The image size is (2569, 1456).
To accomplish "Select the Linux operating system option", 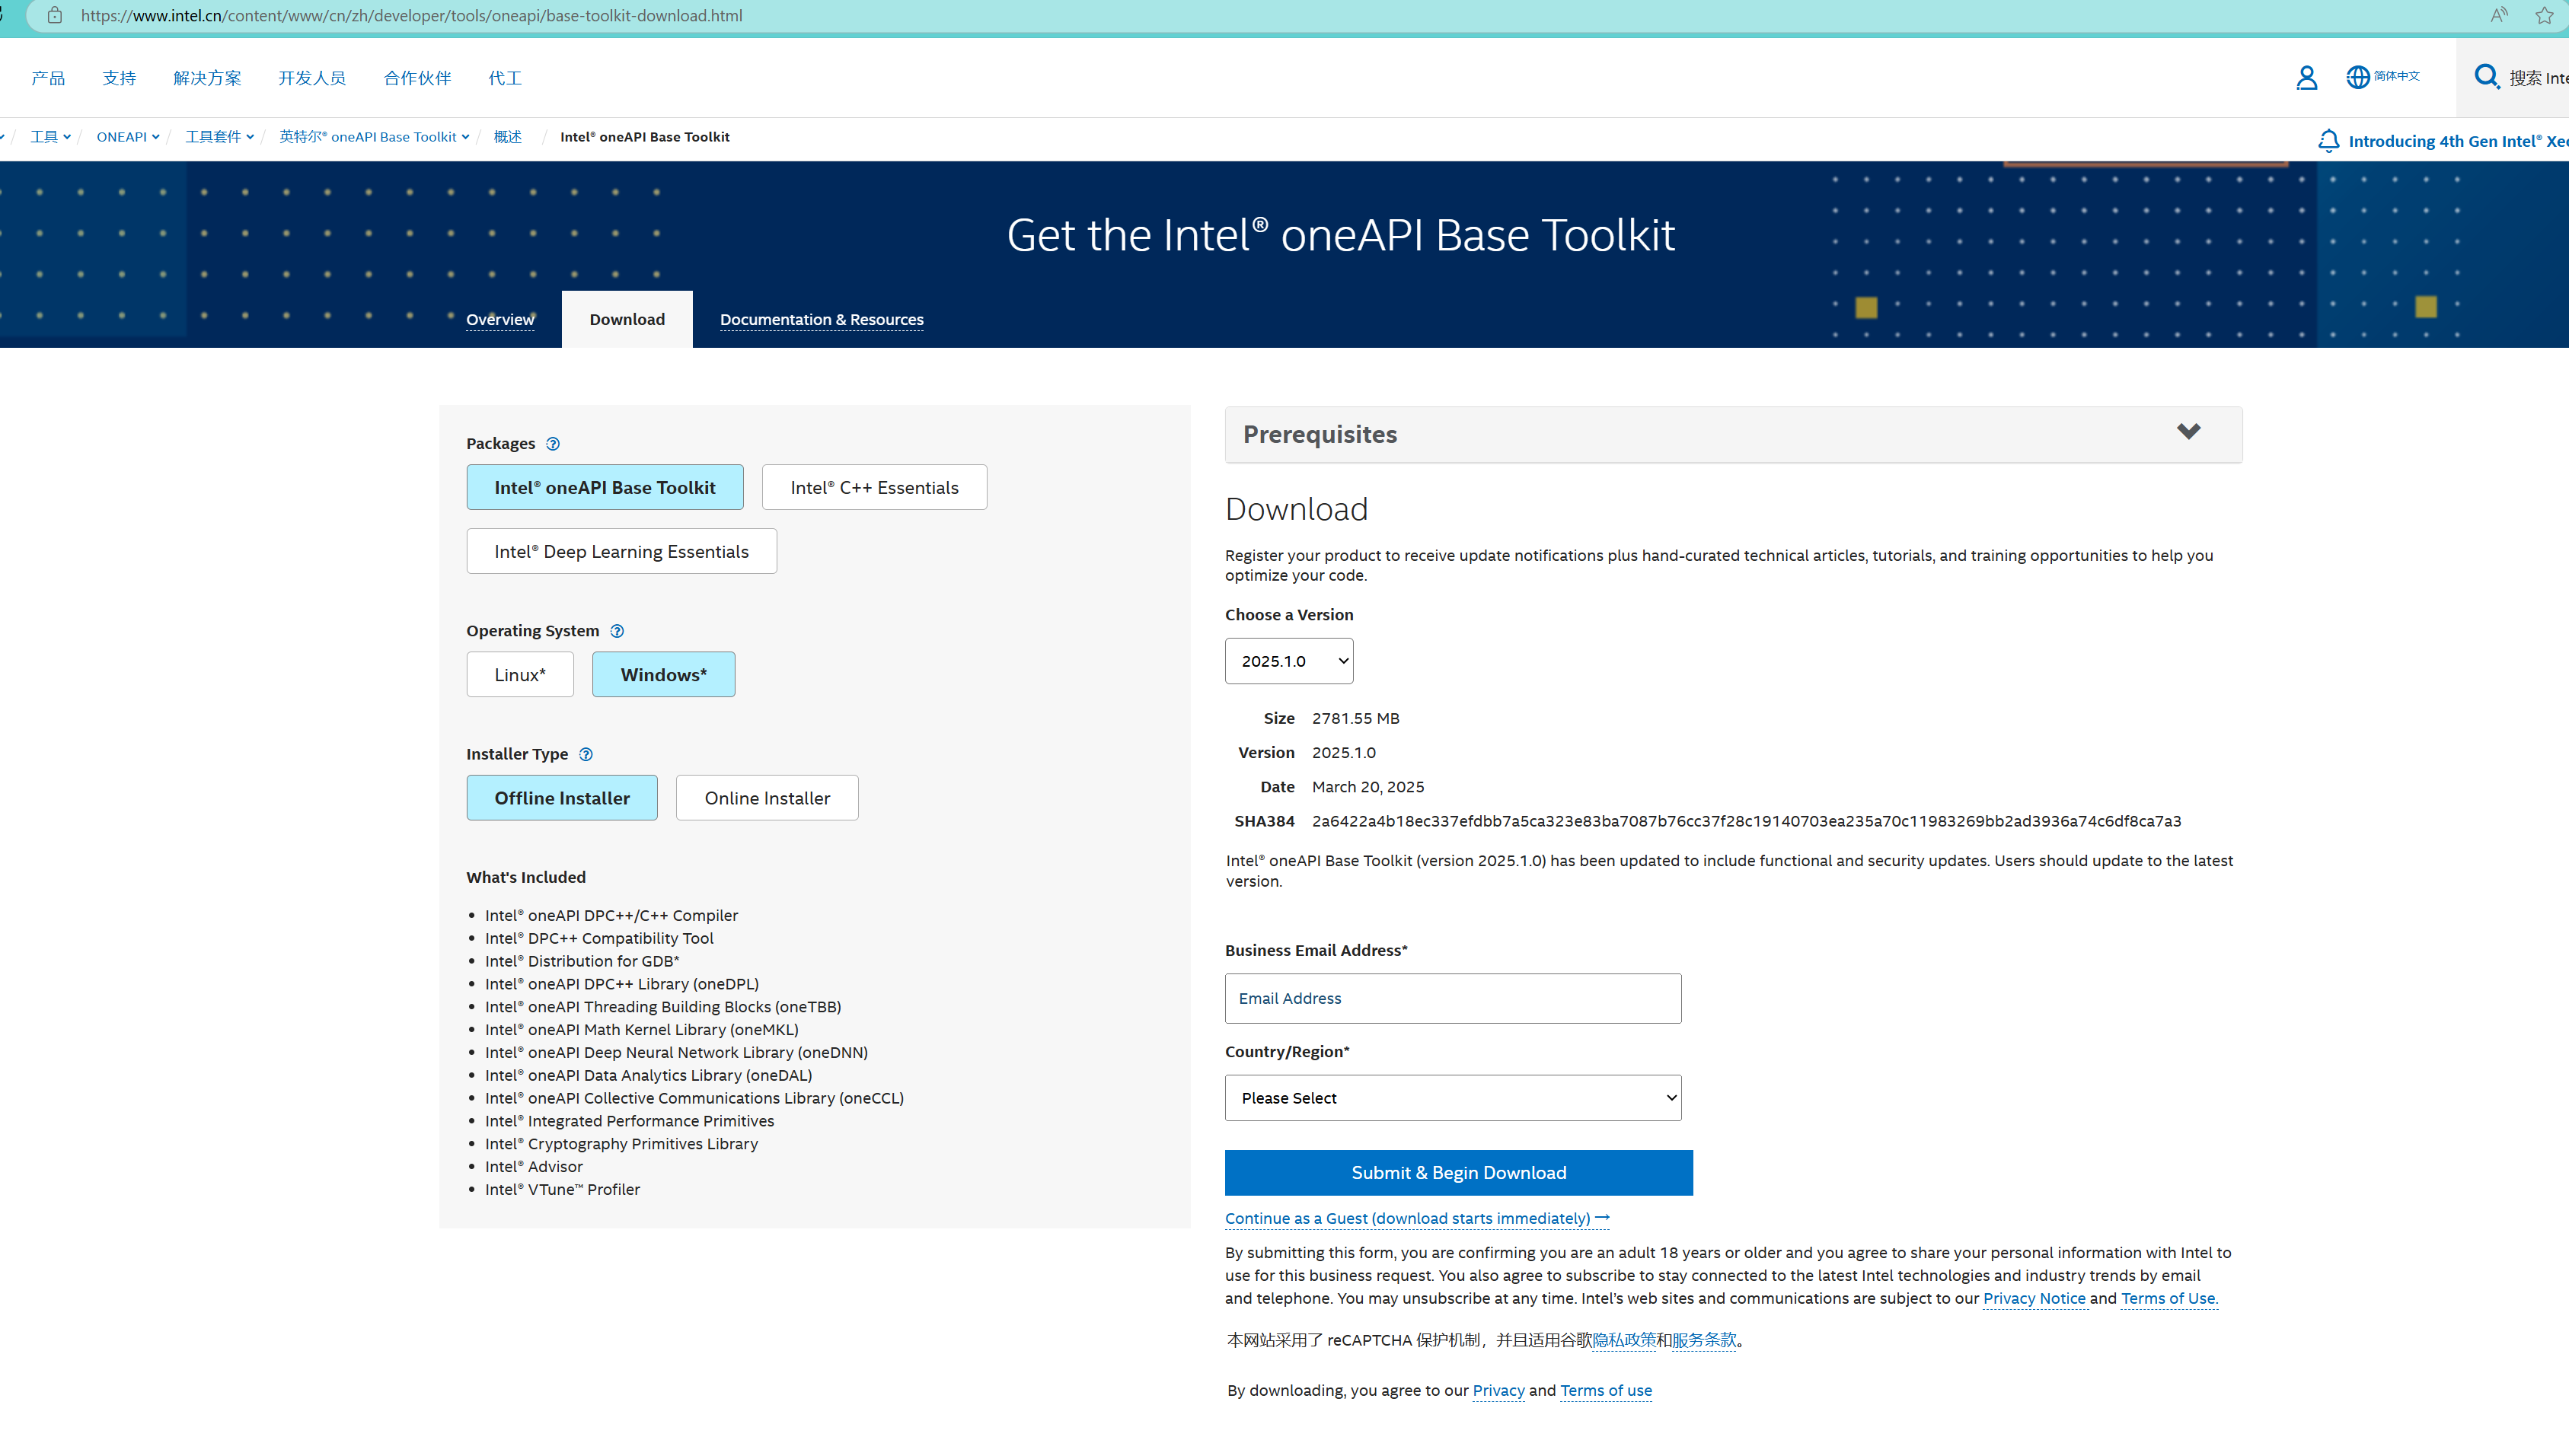I will [x=519, y=674].
